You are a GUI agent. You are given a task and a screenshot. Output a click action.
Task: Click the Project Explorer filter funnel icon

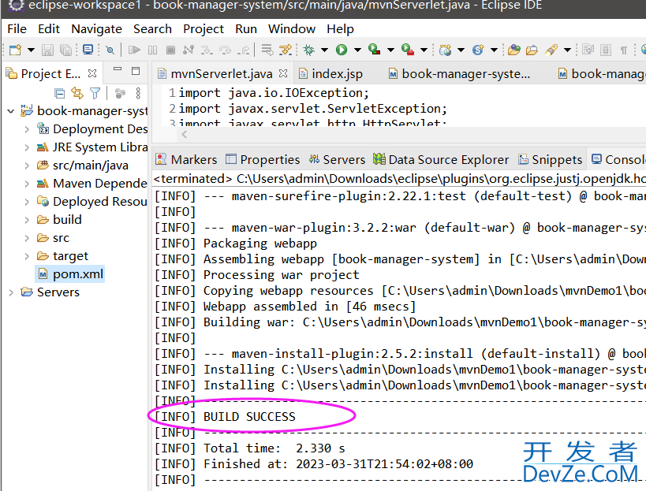click(x=95, y=94)
